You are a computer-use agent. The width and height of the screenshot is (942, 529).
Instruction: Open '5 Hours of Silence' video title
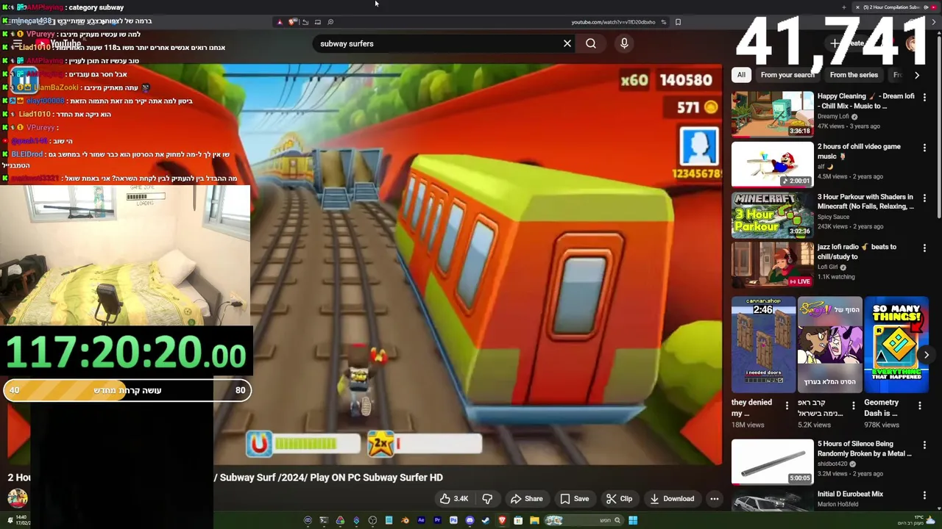click(x=864, y=448)
